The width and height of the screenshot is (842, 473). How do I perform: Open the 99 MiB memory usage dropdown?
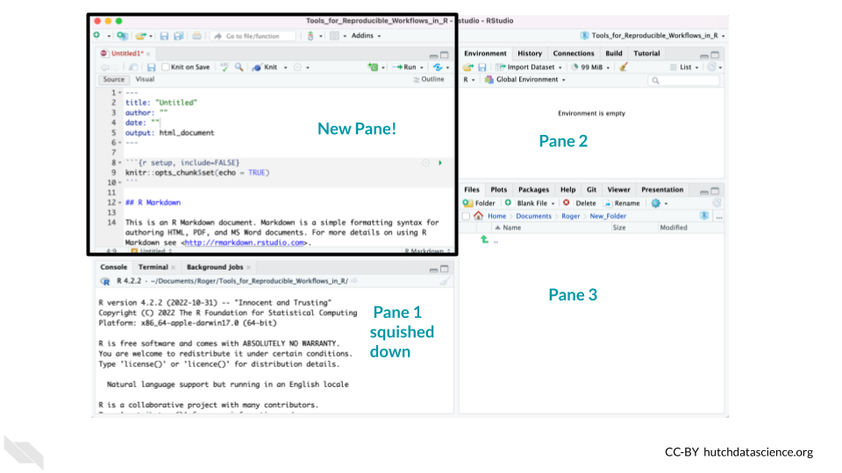coord(590,67)
